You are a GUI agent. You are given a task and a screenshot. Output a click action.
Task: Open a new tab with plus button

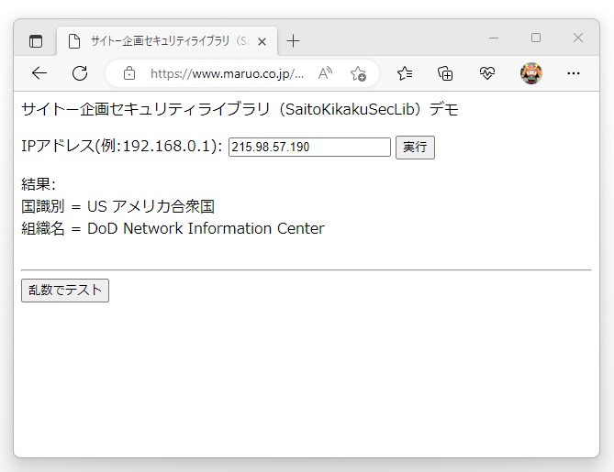click(x=293, y=41)
